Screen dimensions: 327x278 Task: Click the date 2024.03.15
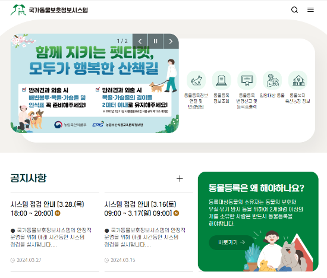(x=123, y=260)
